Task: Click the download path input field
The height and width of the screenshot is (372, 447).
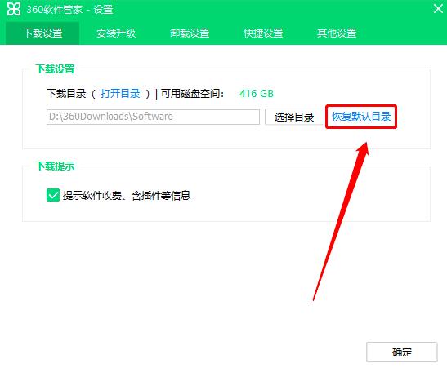Action: [153, 117]
